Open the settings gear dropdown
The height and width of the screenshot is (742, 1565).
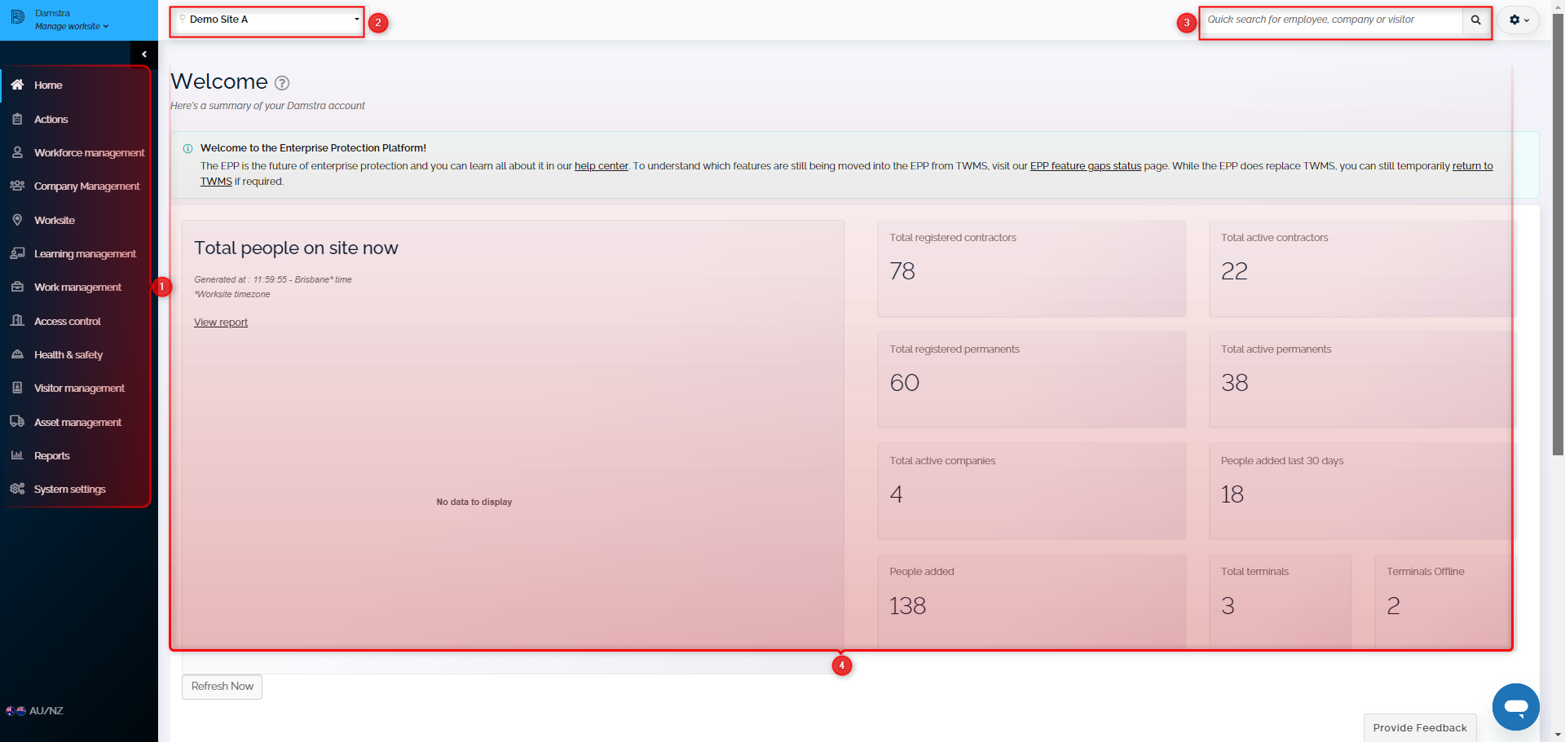(1518, 20)
